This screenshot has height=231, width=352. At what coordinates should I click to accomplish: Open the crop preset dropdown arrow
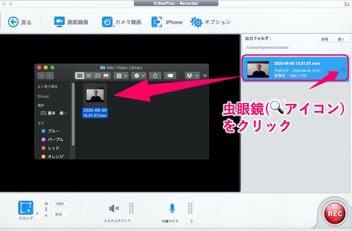pos(37,214)
